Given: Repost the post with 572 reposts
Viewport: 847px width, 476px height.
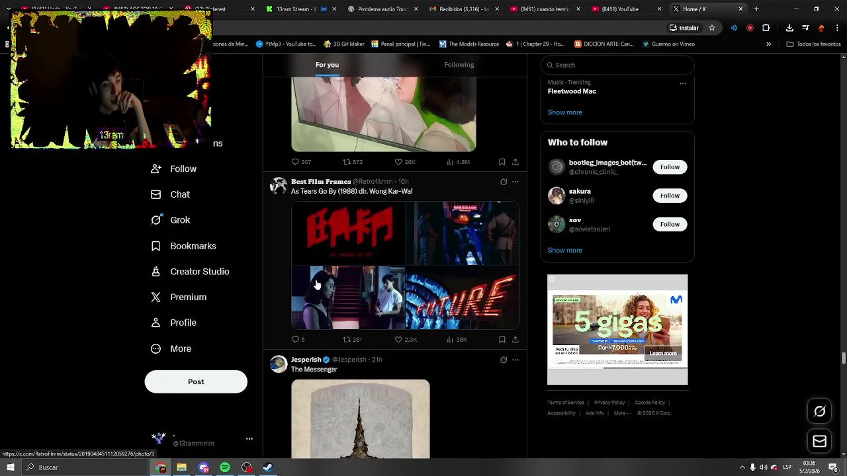Looking at the screenshot, I should click(x=352, y=162).
